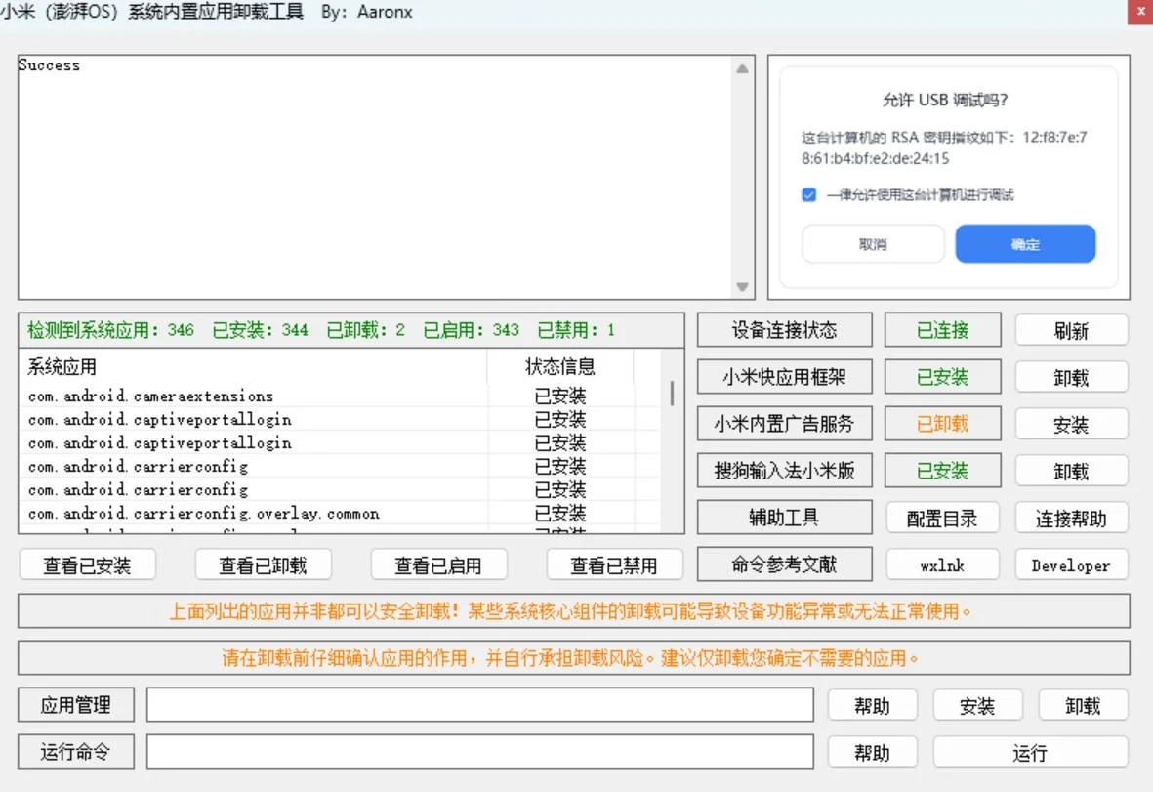1153x792 pixels.
Task: Click 取消 in the USB debugging dialog
Action: (x=873, y=244)
